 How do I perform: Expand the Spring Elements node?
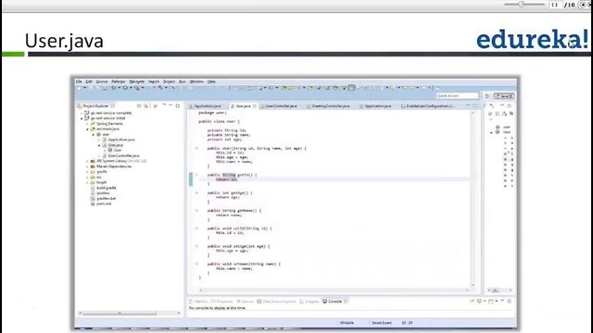point(87,123)
